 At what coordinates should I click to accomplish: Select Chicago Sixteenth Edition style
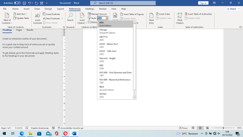click(x=115, y=31)
